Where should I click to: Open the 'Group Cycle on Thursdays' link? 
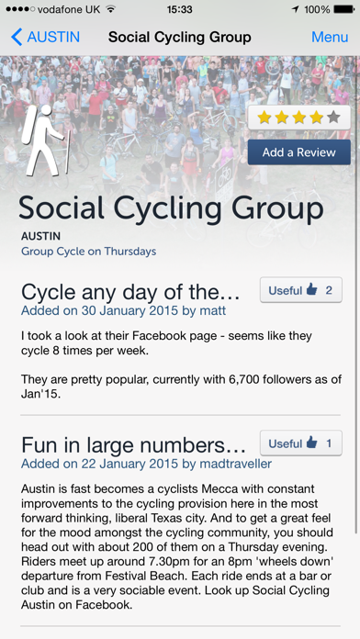coord(89,251)
